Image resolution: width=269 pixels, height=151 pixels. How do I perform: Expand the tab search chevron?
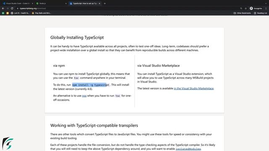266,3
